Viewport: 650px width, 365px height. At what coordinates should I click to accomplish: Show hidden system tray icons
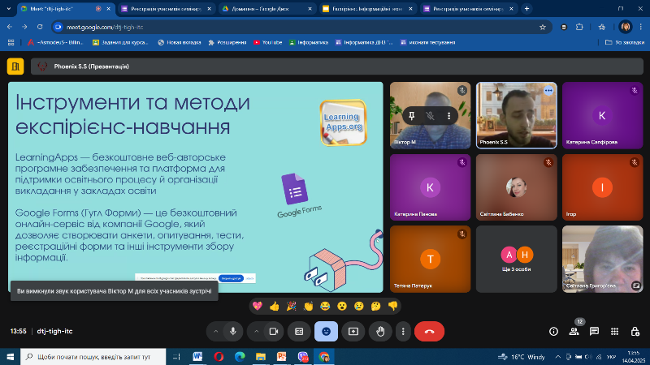tap(558, 357)
